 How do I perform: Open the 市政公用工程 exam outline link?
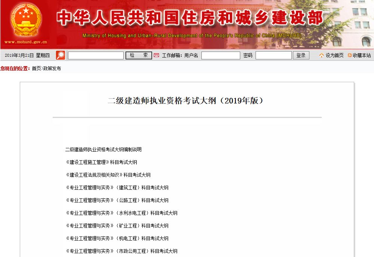click(x=121, y=251)
